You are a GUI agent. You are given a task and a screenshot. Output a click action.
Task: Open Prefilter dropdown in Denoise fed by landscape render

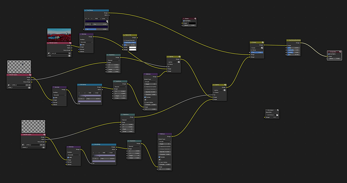86,42
